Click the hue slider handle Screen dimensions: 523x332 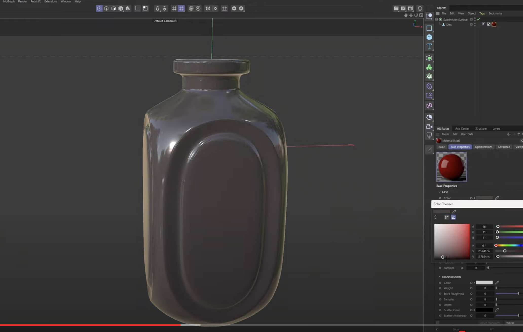click(x=496, y=245)
